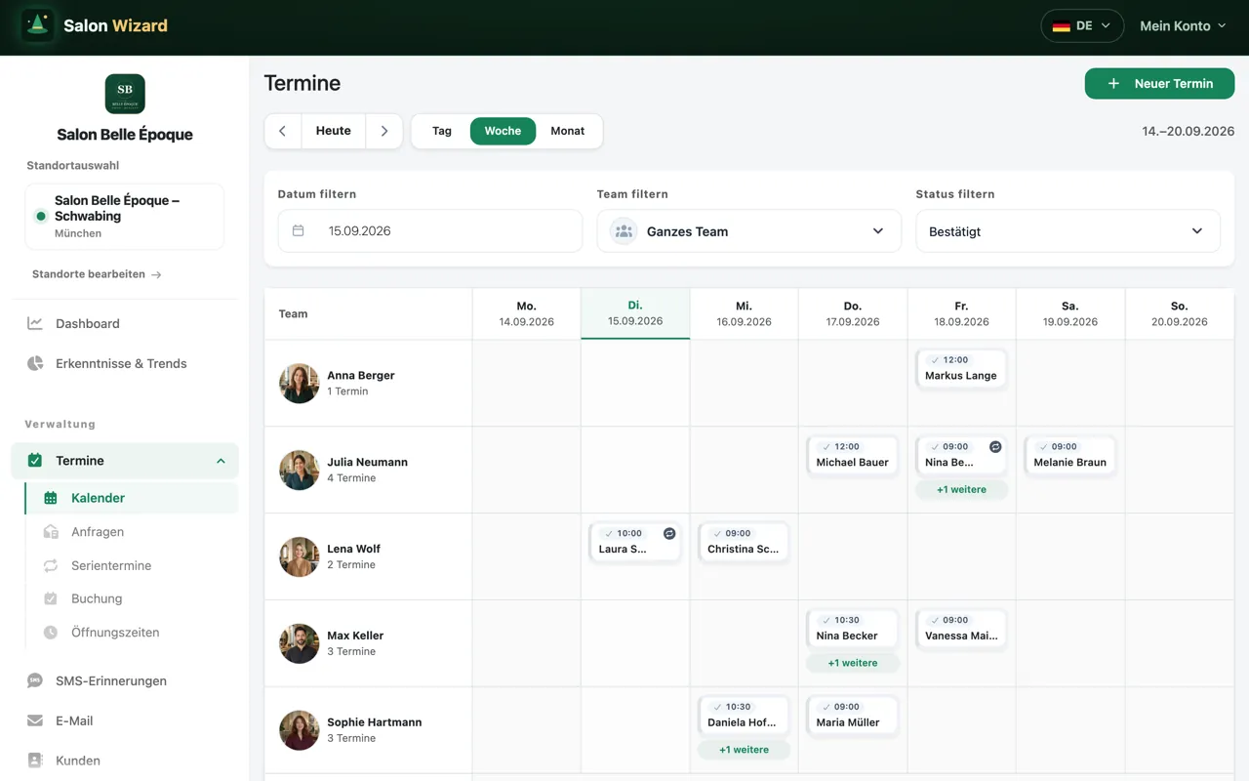The image size is (1249, 781).
Task: Click the recurring icon on Nina Be... appointment
Action: [x=995, y=447]
